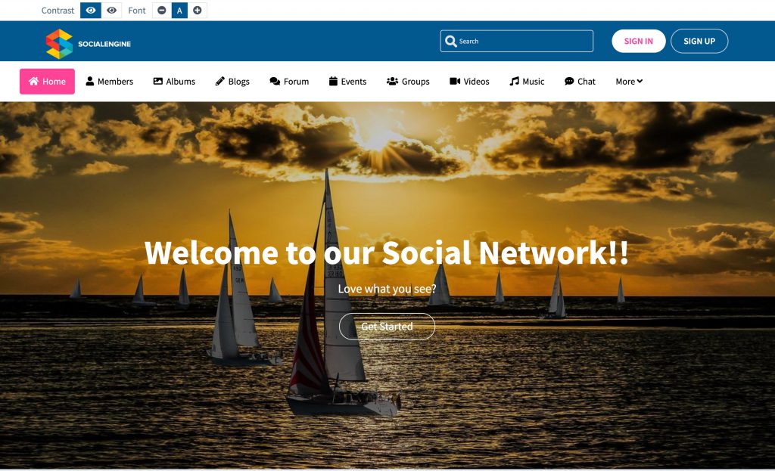Open Albums via the picture icon
775x471 pixels.
pos(157,81)
